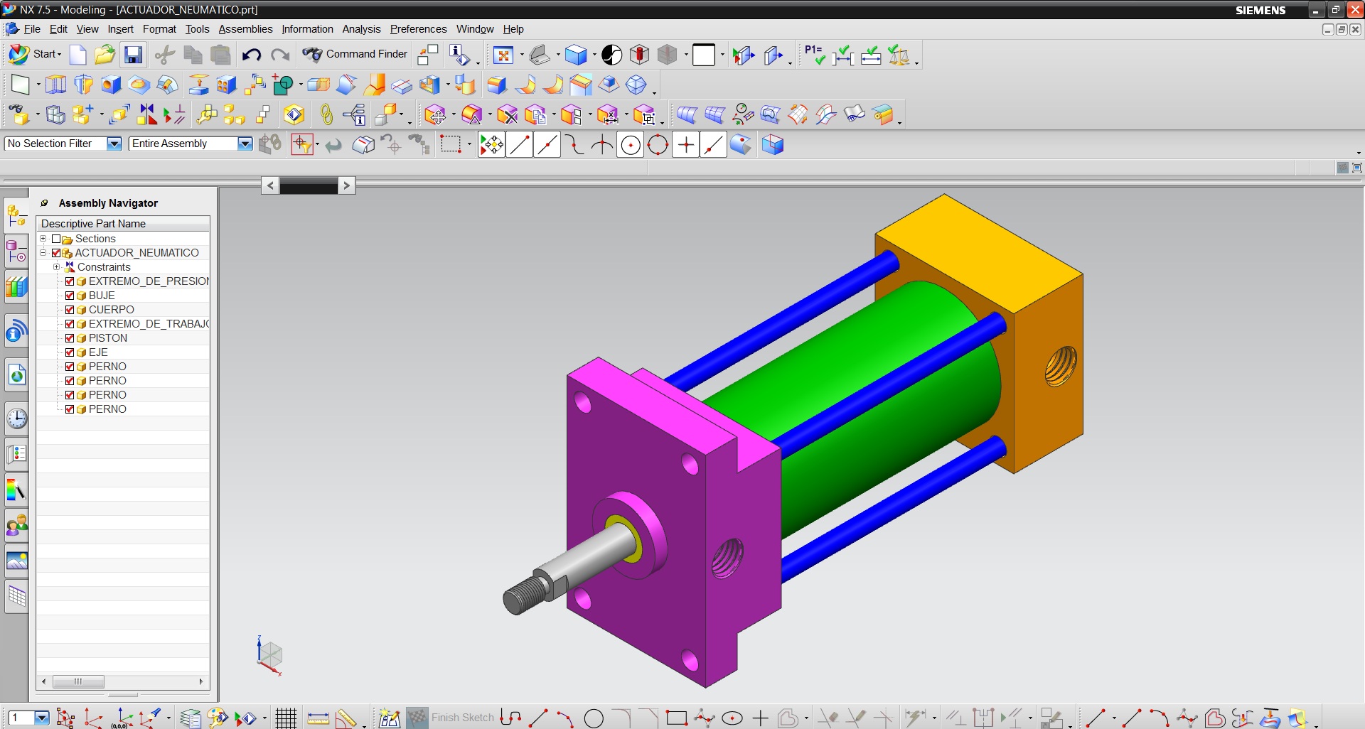
Task: Uncheck the ACTUADOR_NEUMATICO assembly checkbox
Action: [56, 253]
